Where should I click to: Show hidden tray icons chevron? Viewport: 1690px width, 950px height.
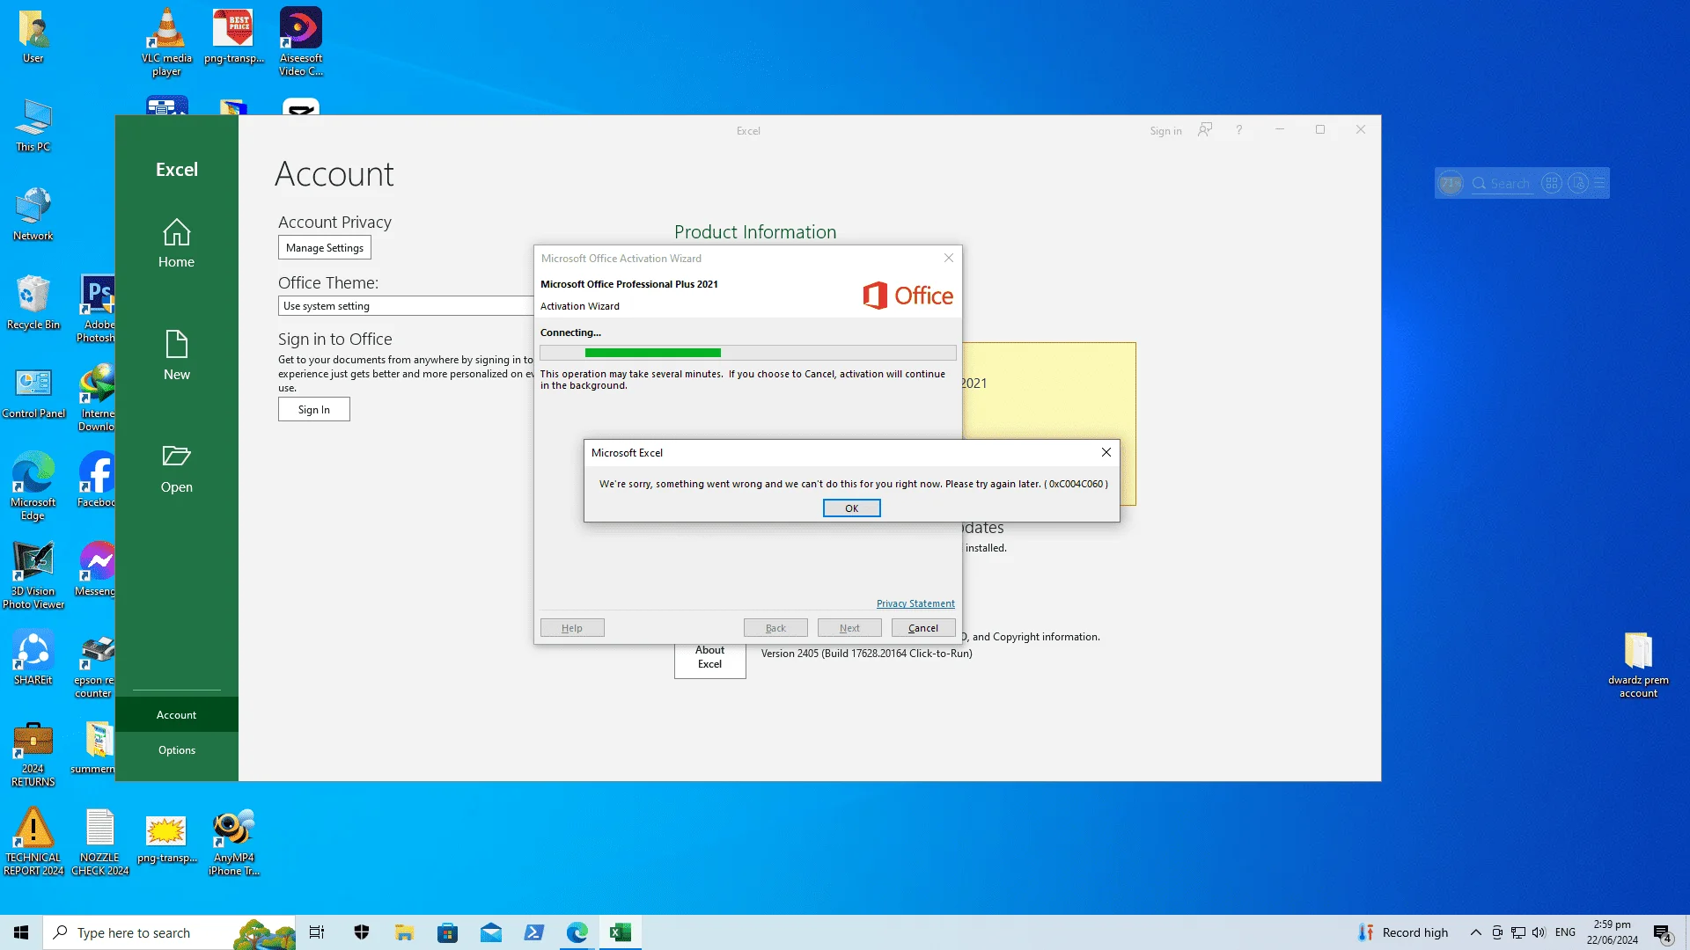pyautogui.click(x=1476, y=932)
